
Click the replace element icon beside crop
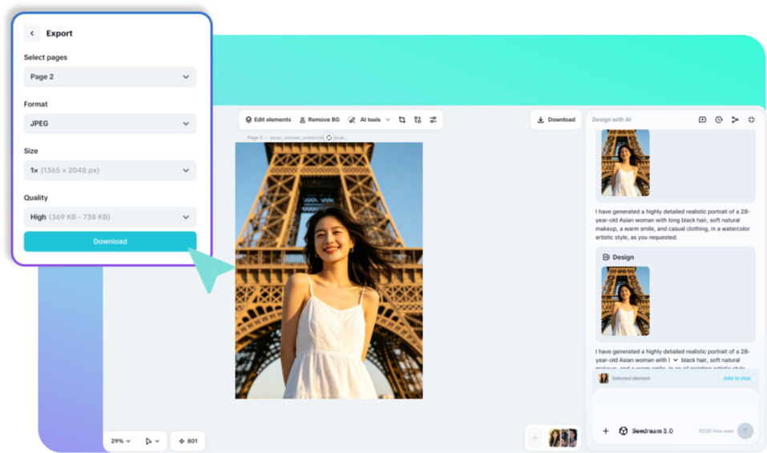pyautogui.click(x=418, y=119)
